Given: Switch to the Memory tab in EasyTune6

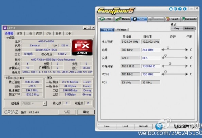Looking at the screenshot, I should [123, 19].
